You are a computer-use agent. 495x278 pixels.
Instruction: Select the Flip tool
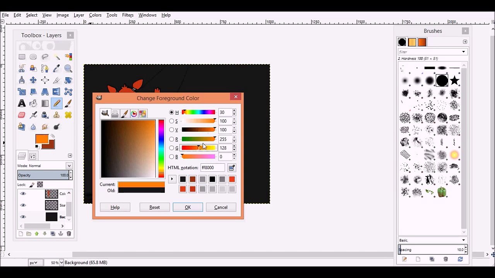[x=56, y=92]
